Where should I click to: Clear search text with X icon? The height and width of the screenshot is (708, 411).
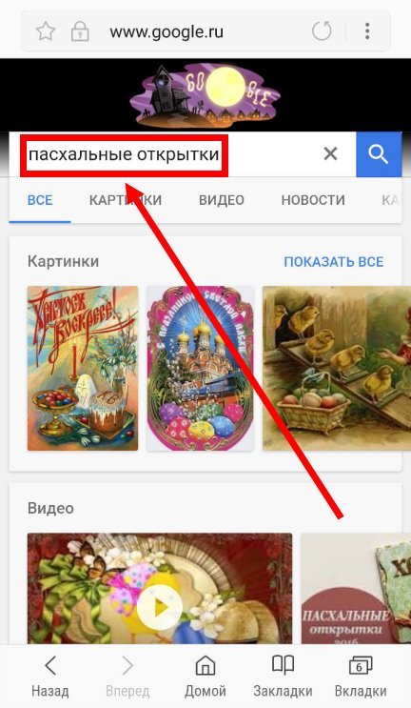pos(331,154)
